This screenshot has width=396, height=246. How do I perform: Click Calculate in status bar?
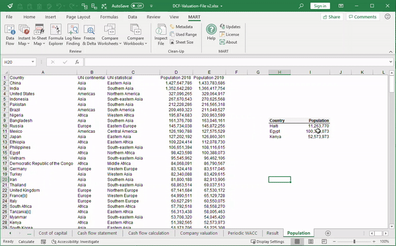tap(26, 241)
